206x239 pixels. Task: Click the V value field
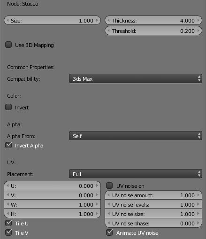point(52,195)
